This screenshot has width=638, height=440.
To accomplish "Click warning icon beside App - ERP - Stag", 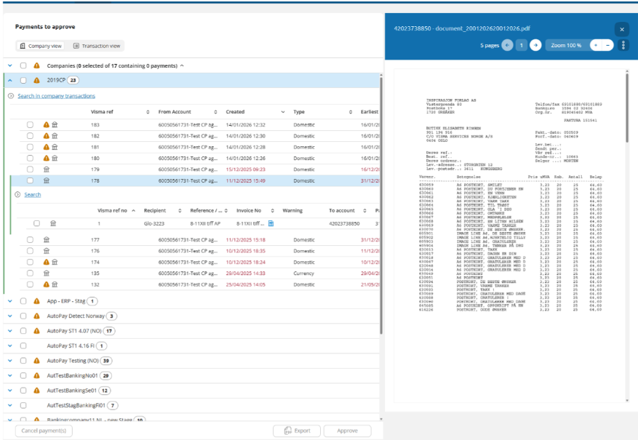I will 36,301.
